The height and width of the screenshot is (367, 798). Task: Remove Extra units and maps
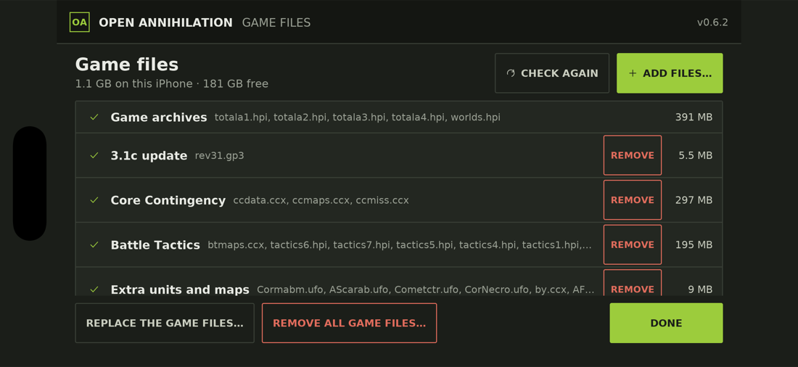pos(633,283)
